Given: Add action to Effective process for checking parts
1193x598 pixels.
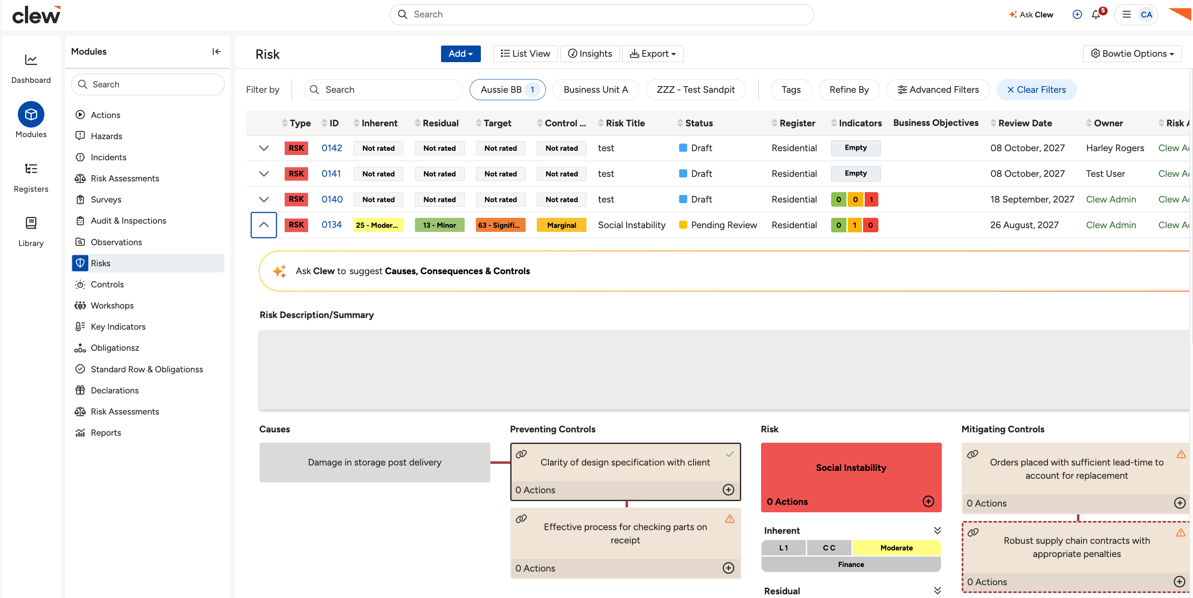Looking at the screenshot, I should coord(728,568).
